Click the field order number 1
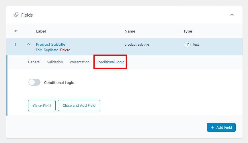 15,45
